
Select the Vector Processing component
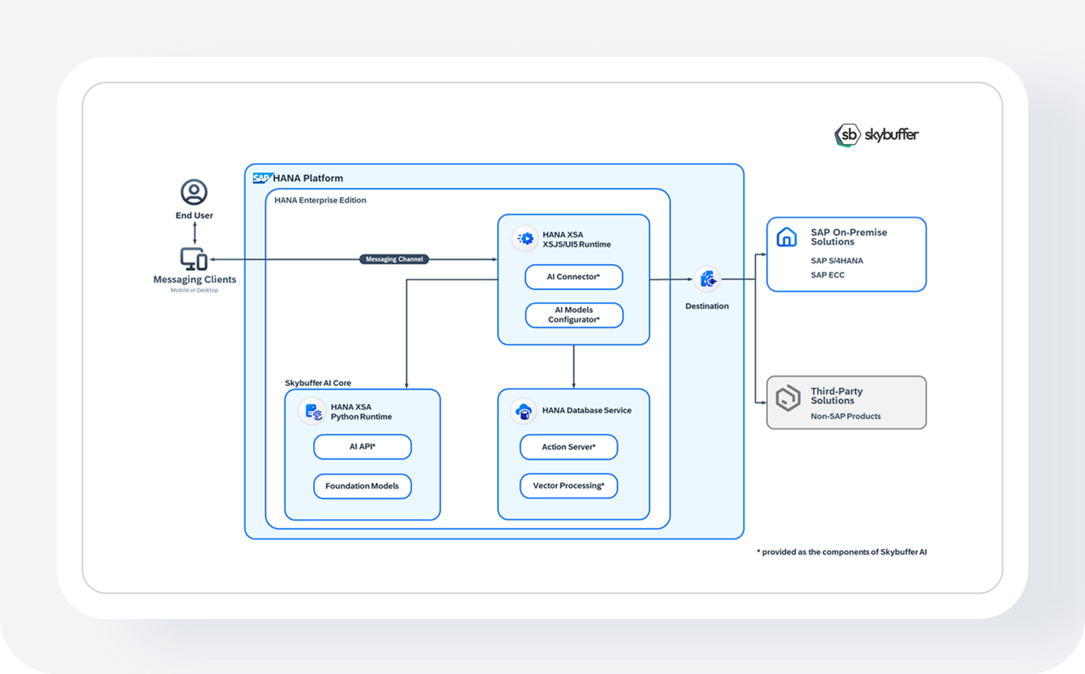569,486
